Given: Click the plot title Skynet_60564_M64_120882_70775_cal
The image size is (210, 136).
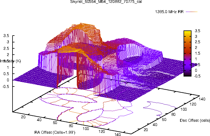Looking at the screenshot, I should pyautogui.click(x=106, y=2).
